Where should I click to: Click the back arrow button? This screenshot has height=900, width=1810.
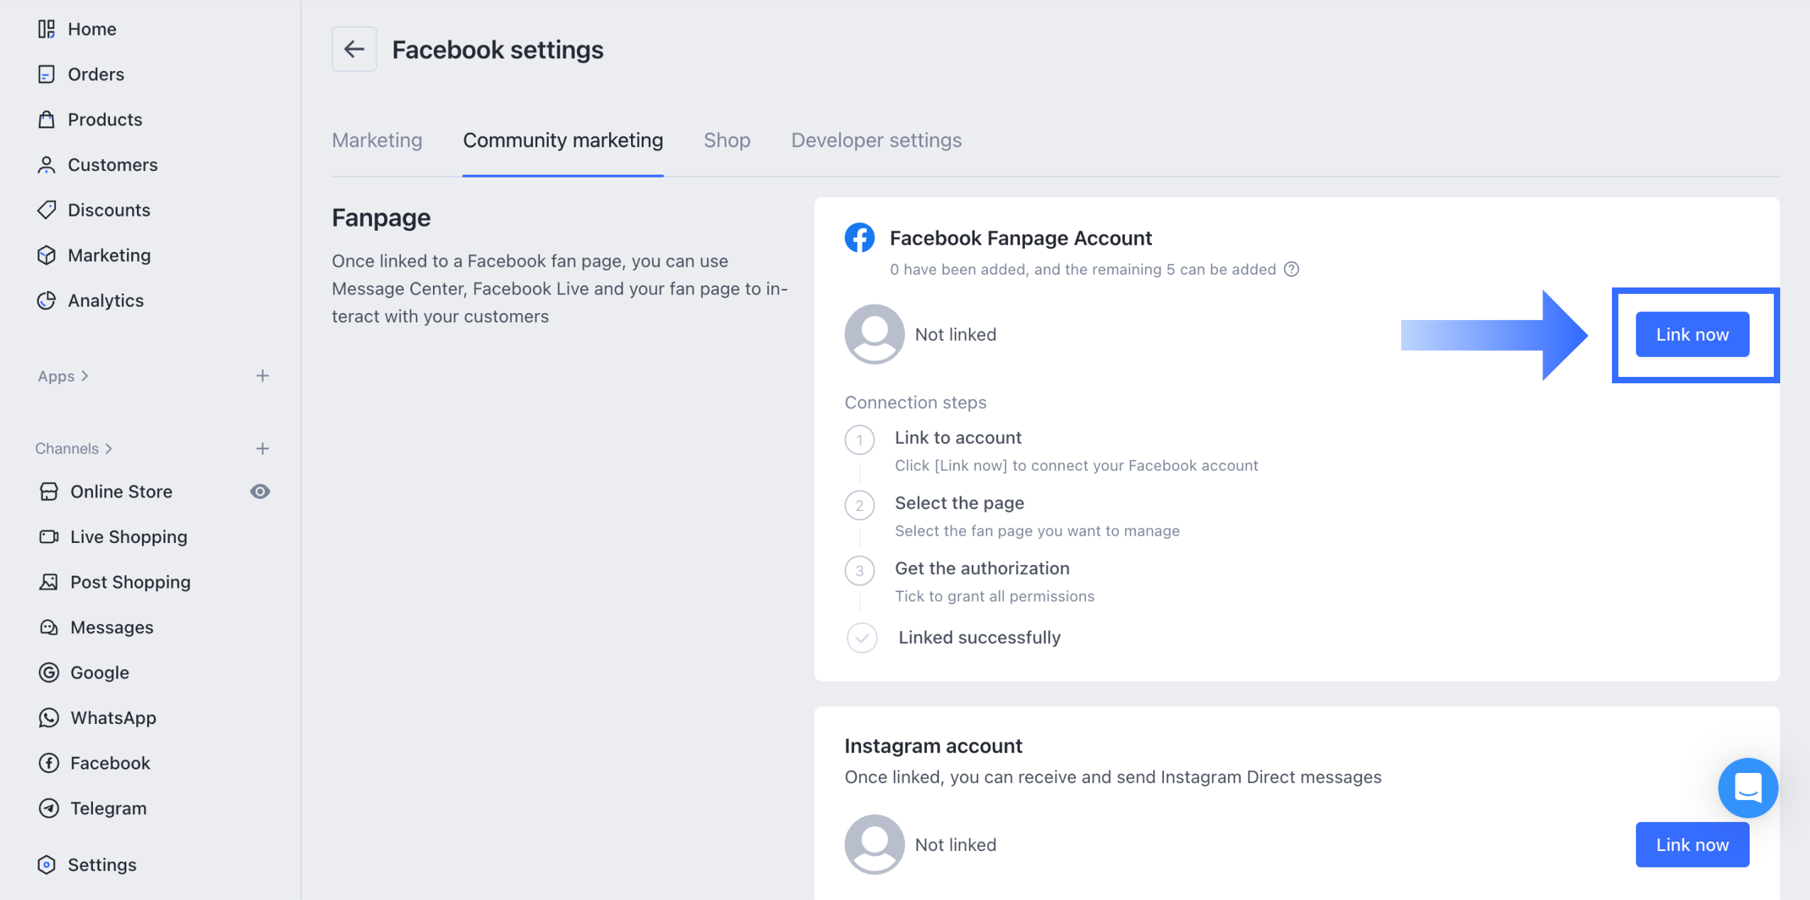point(353,49)
